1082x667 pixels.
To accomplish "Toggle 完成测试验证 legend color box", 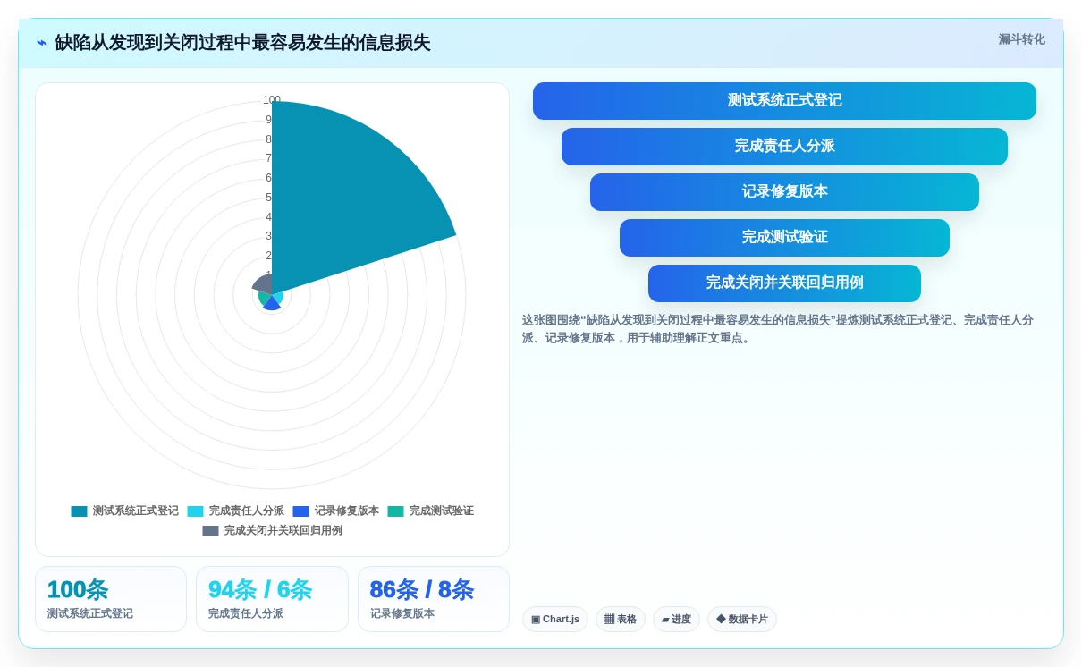I will [395, 511].
